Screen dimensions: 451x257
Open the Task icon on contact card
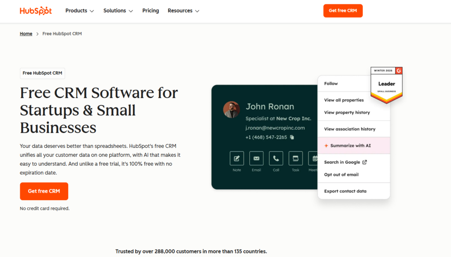[x=296, y=158]
